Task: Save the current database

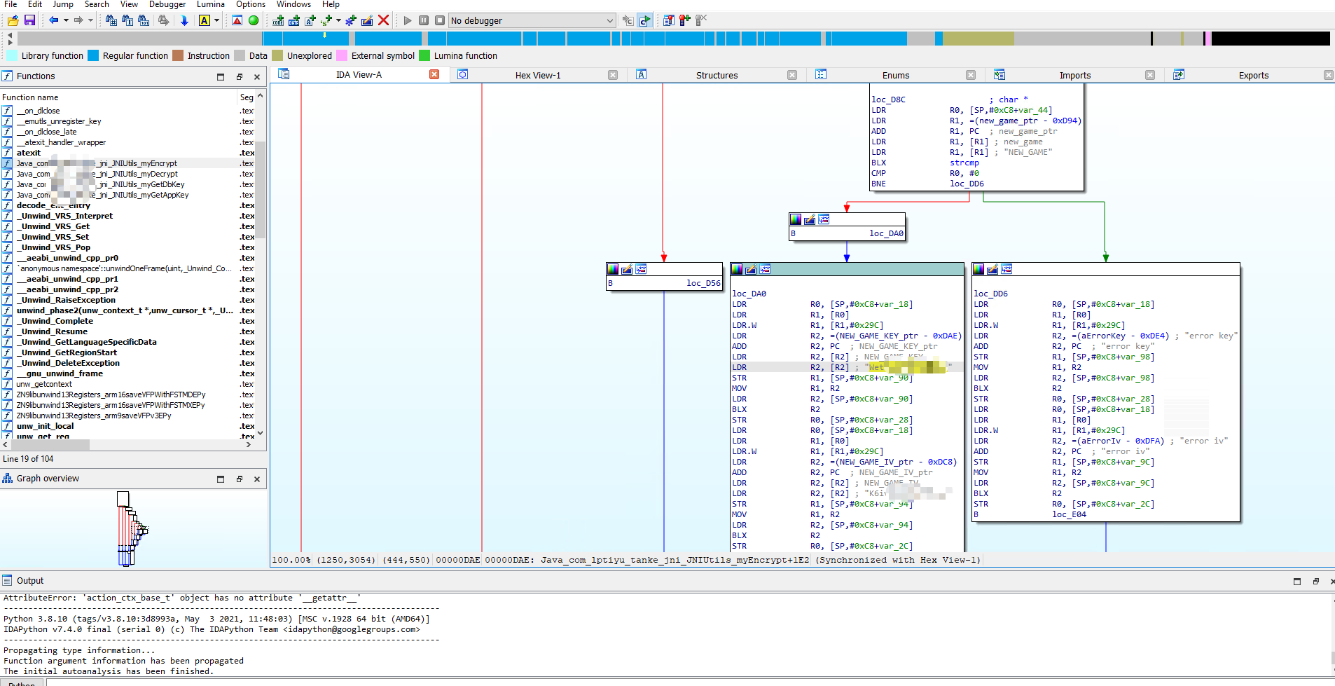Action: 29,20
